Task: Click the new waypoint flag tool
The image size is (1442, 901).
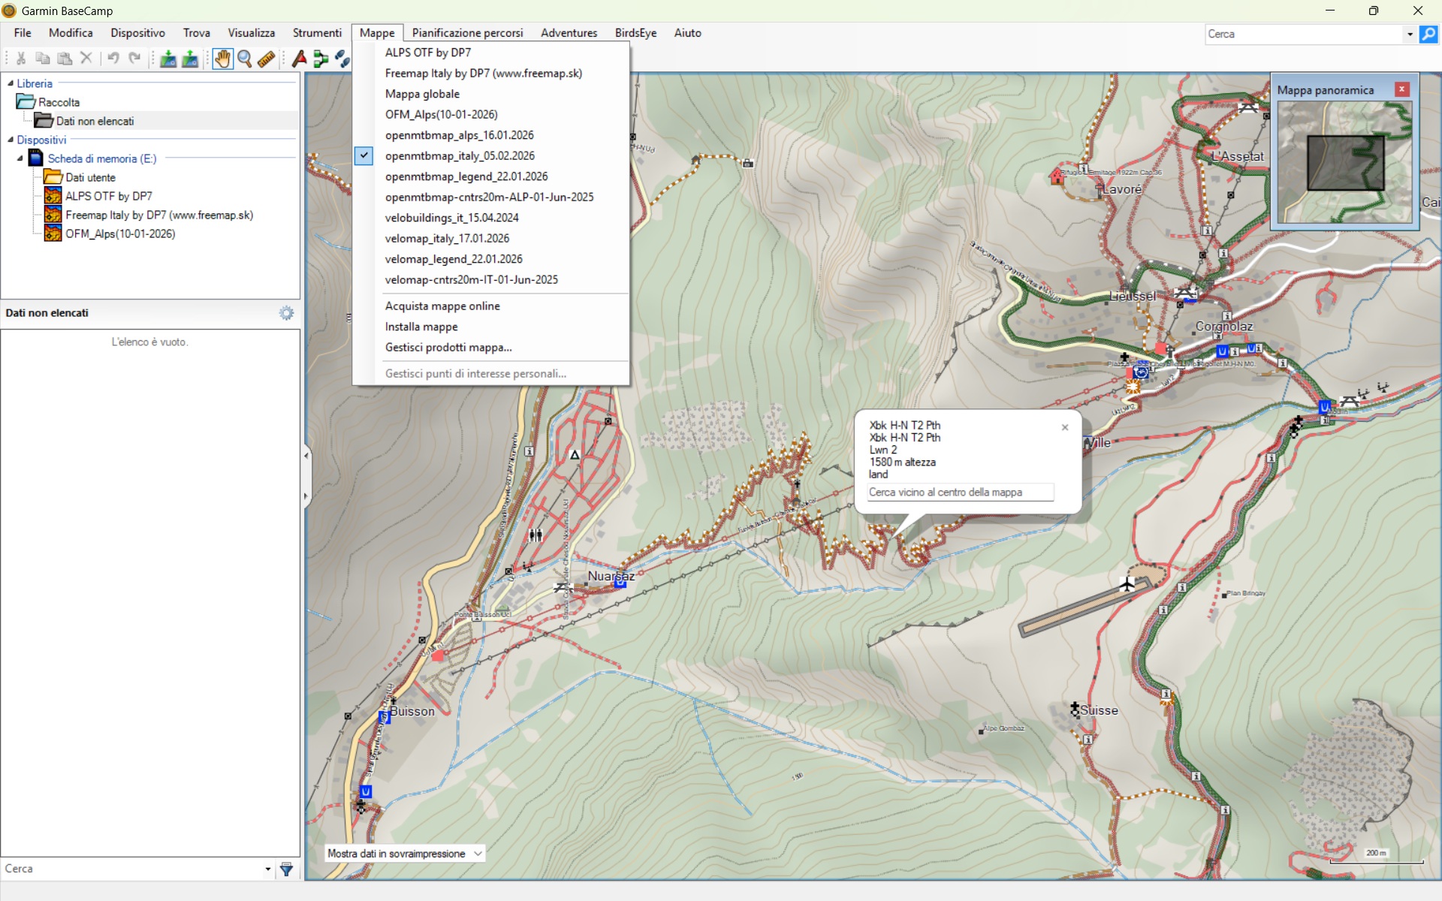Action: 300,59
